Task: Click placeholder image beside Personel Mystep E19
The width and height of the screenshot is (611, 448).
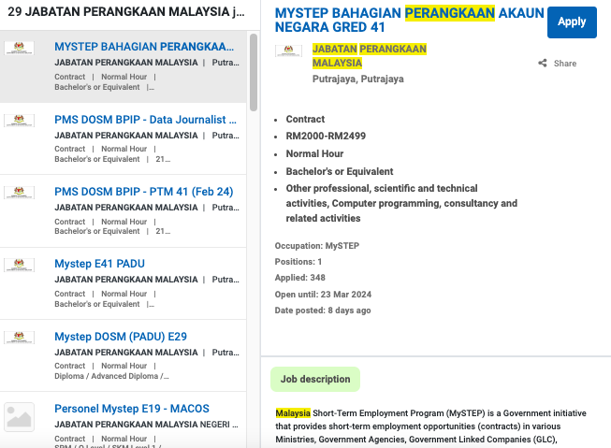Action: coord(20,416)
